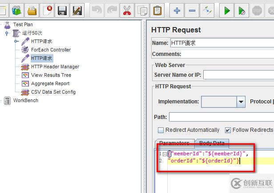Click the Toggle toolbar icon
The height and width of the screenshot is (193, 274).
[207, 11]
